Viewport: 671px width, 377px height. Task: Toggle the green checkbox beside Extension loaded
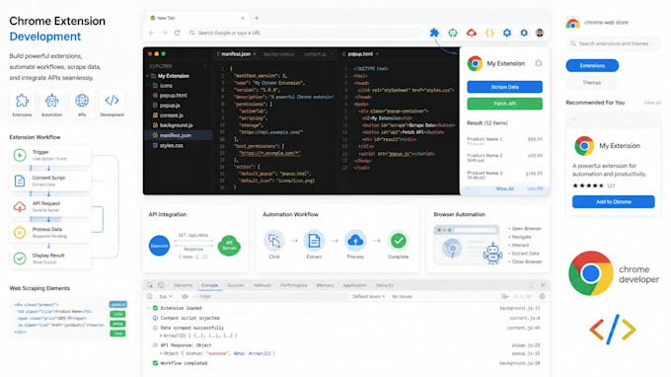click(155, 308)
